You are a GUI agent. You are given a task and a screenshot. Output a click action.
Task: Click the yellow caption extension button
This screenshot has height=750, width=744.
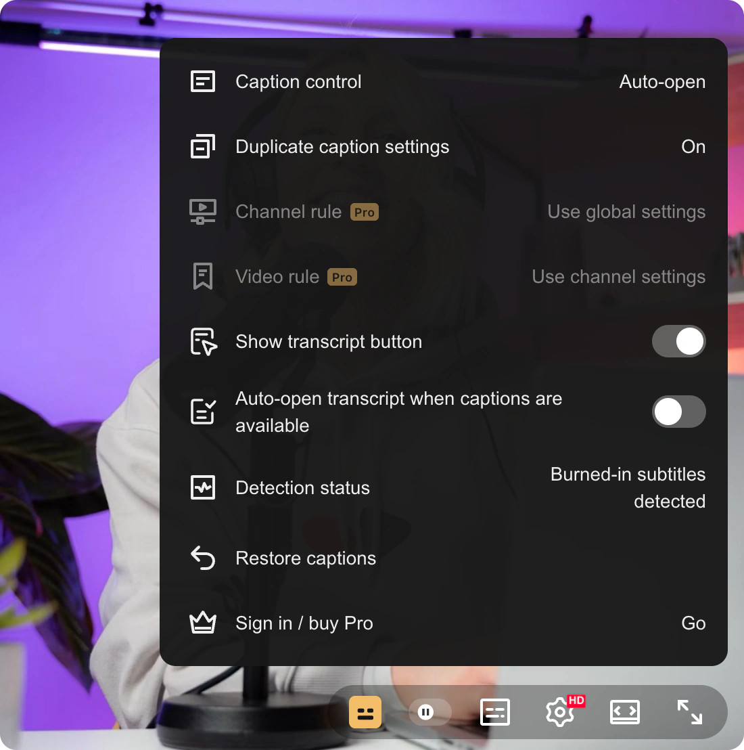tap(365, 711)
